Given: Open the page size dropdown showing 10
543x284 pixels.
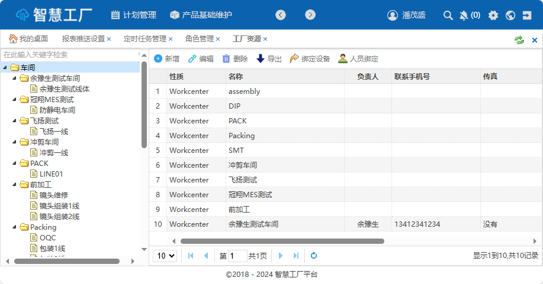Looking at the screenshot, I should pos(165,256).
